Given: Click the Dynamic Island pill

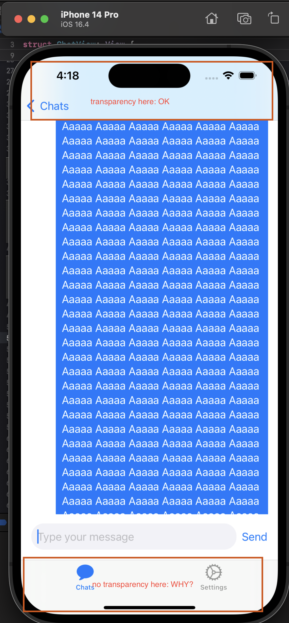Looking at the screenshot, I should pyautogui.click(x=149, y=76).
